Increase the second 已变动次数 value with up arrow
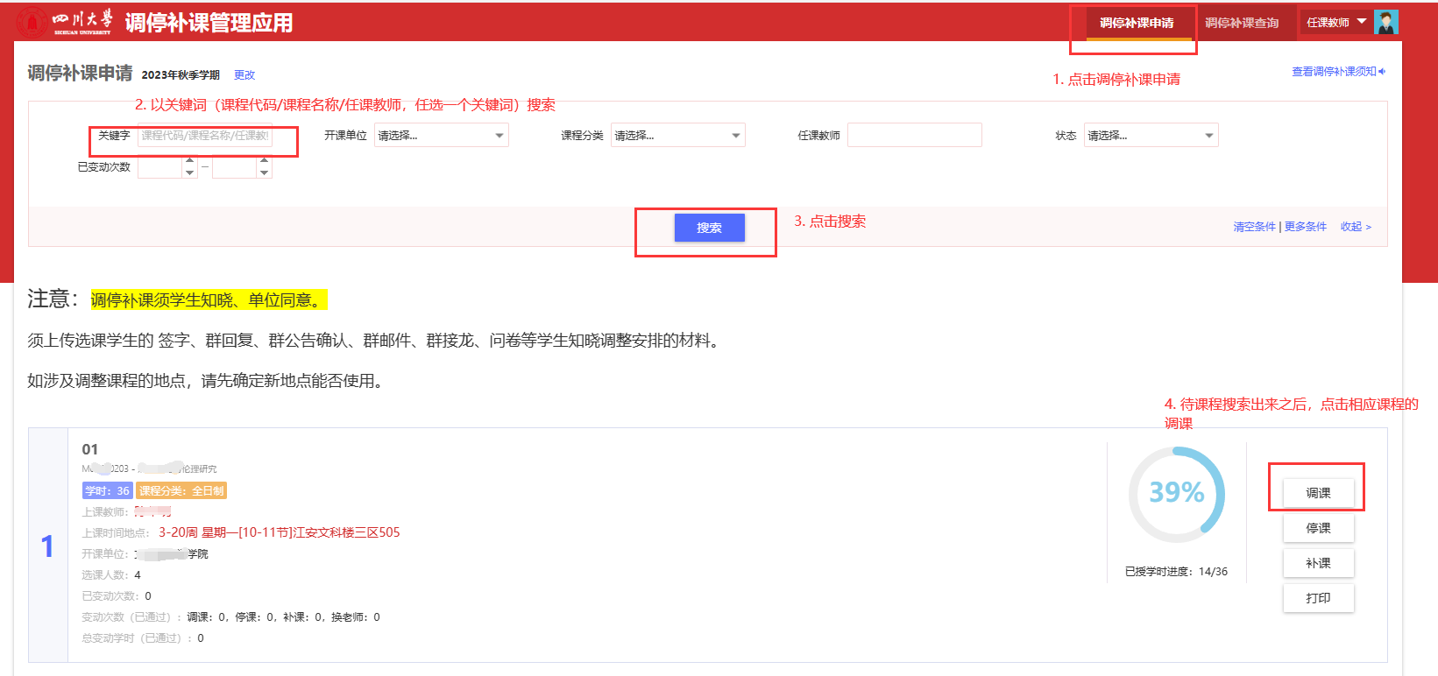This screenshot has height=676, width=1438. click(x=264, y=162)
